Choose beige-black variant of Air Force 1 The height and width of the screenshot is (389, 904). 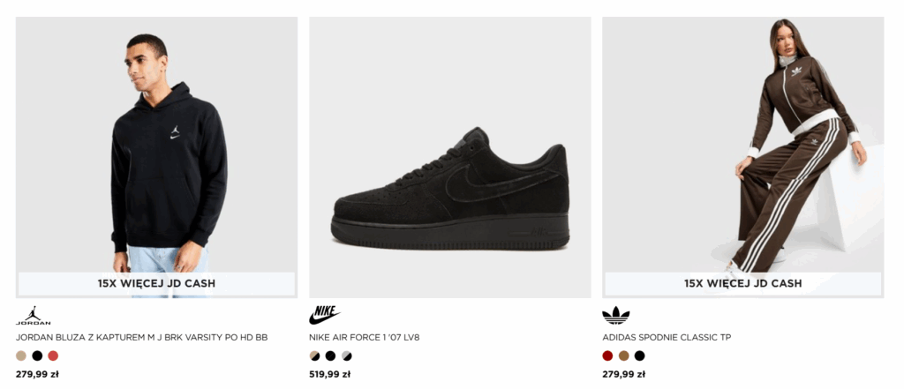pyautogui.click(x=314, y=355)
